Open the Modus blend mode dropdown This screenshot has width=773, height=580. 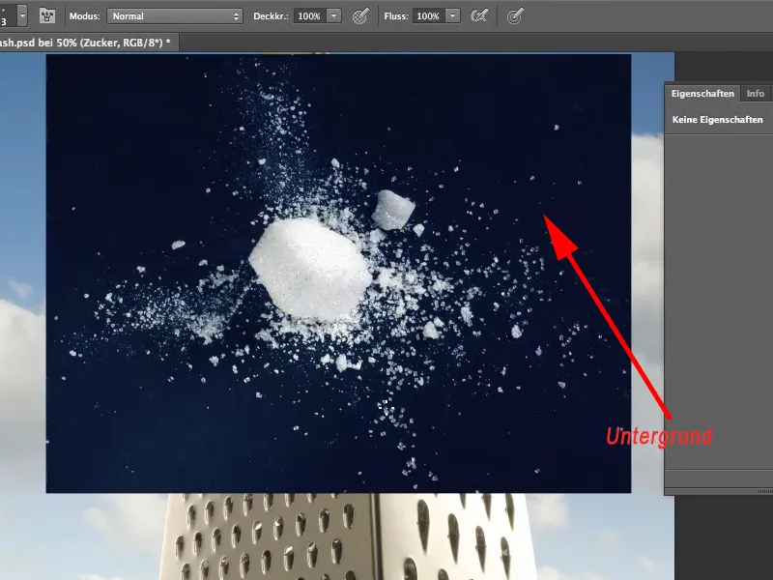coord(175,16)
